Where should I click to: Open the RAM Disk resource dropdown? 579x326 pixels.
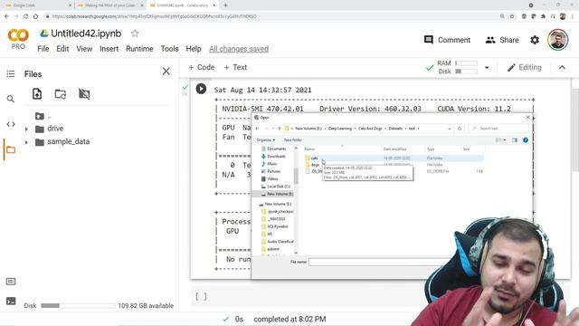coord(487,68)
